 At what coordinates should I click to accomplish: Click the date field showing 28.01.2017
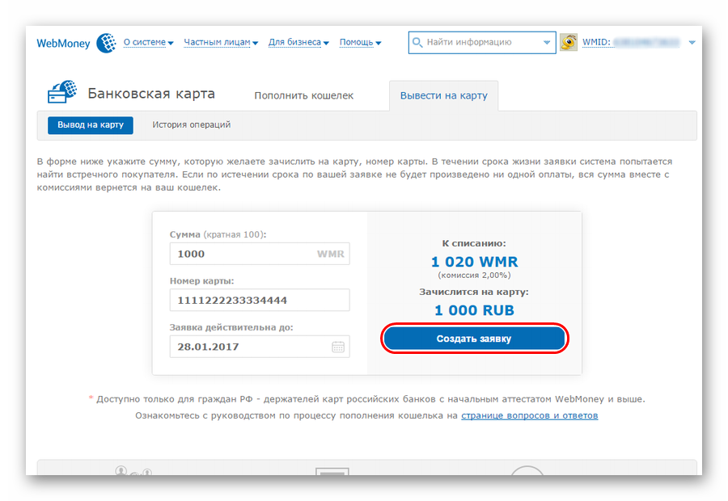coord(260,347)
